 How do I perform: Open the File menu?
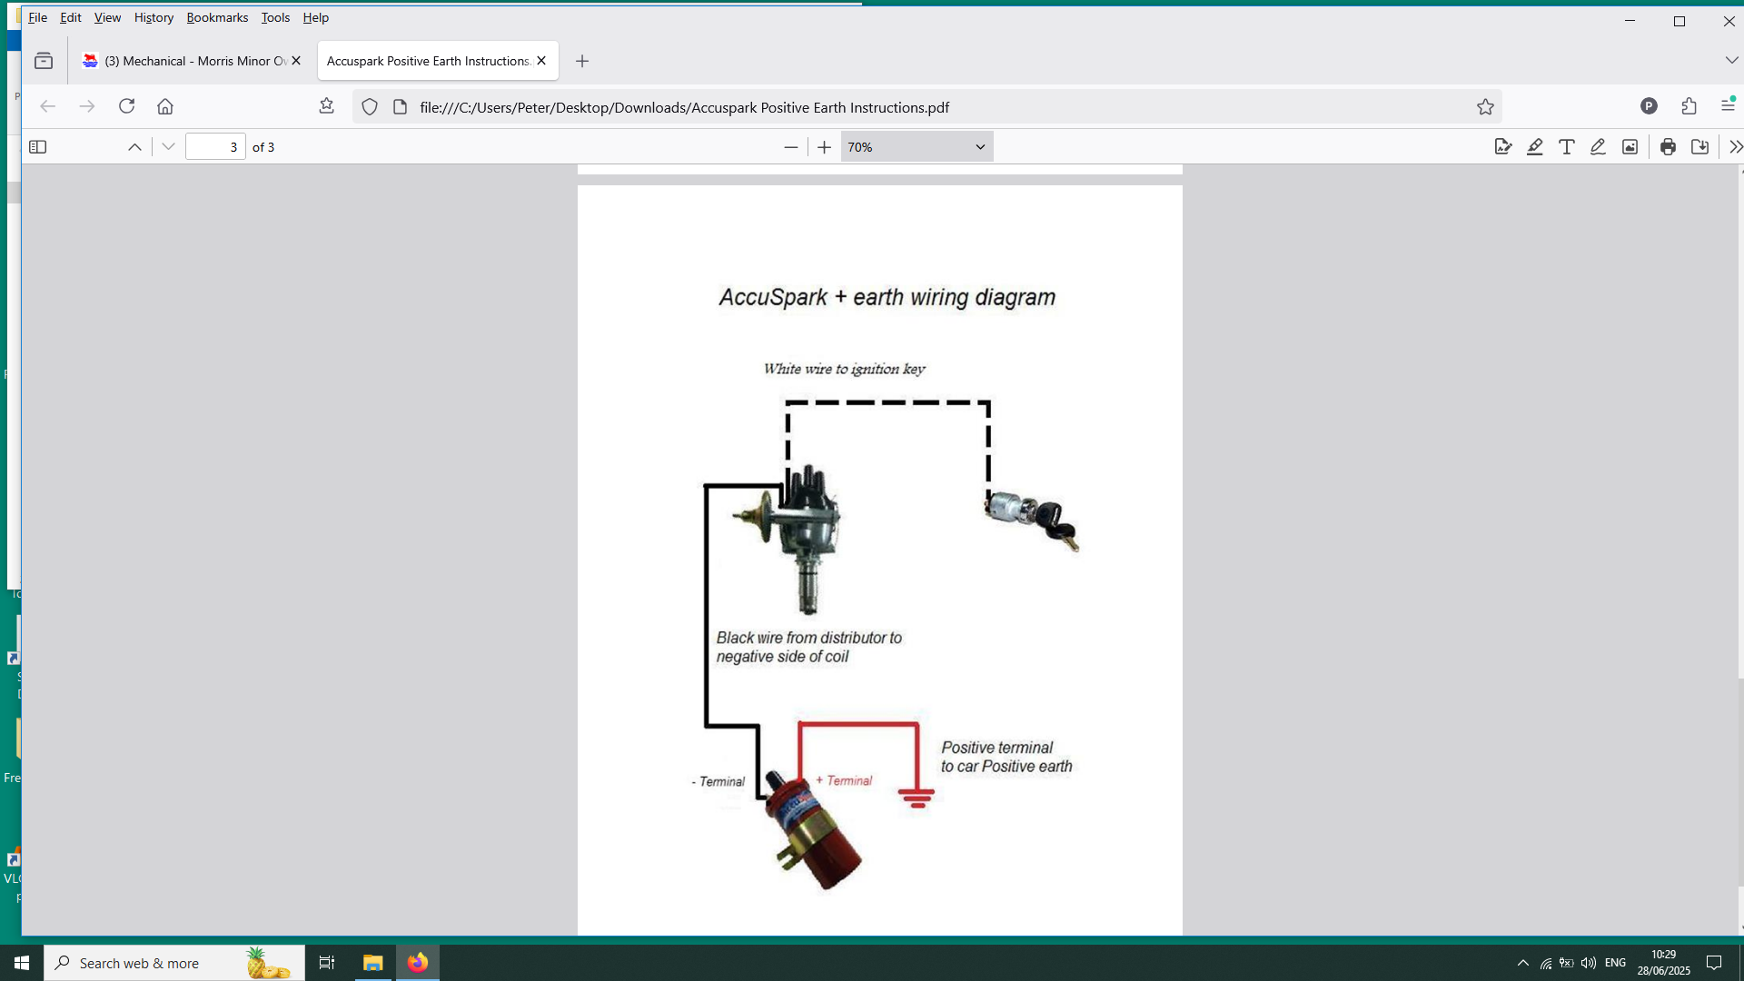(x=37, y=17)
